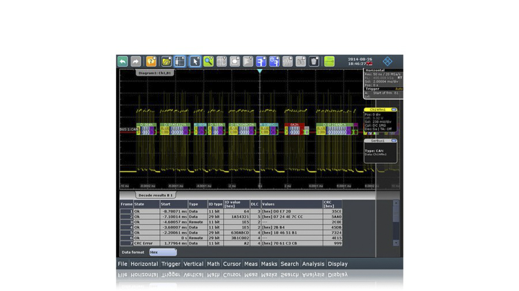Click the Horizontal settings label
The height and width of the screenshot is (291, 519).
375,70
